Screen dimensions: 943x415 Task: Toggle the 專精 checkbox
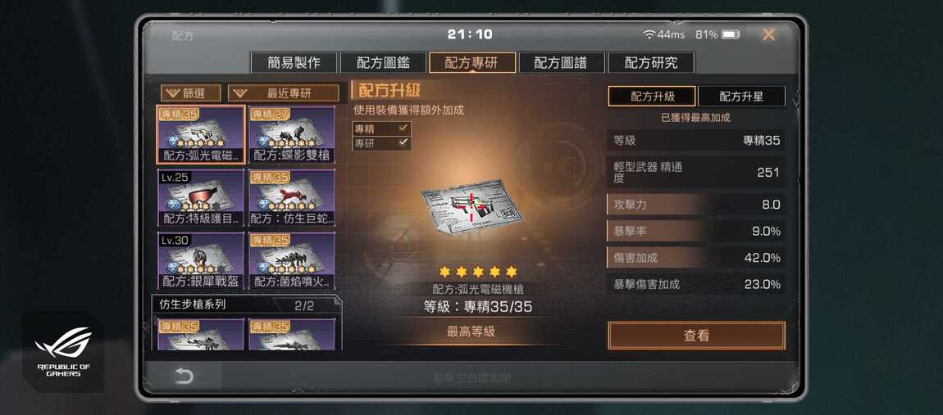click(403, 128)
